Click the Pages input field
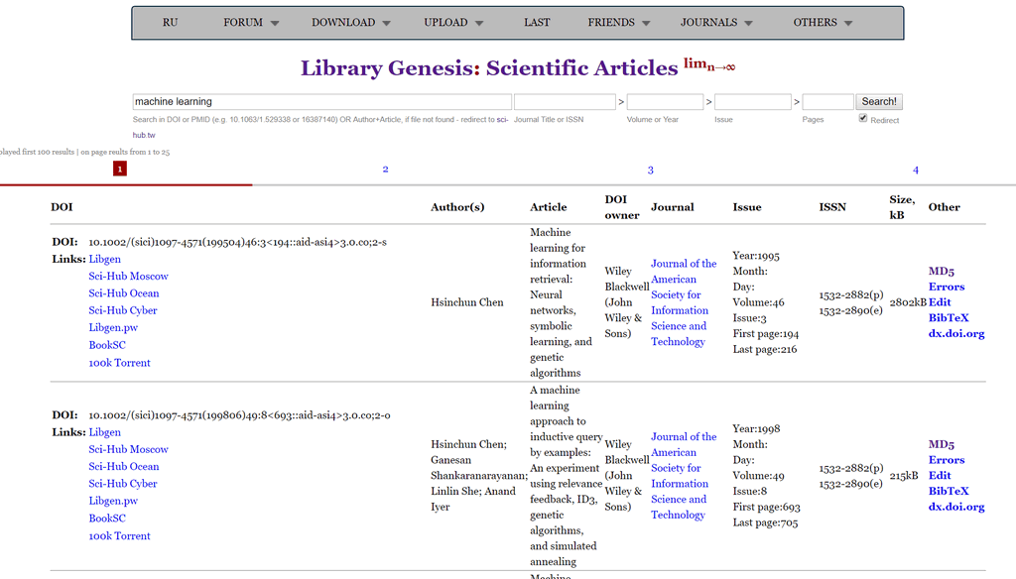 tap(827, 102)
